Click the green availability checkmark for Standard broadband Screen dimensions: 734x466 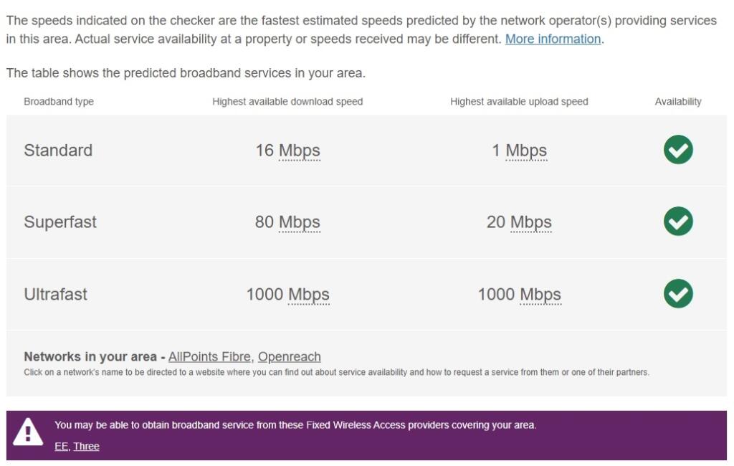(x=677, y=150)
